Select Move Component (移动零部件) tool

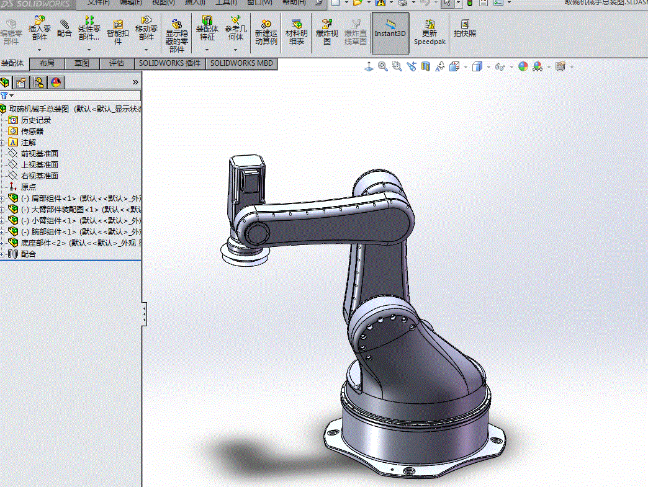(x=146, y=28)
